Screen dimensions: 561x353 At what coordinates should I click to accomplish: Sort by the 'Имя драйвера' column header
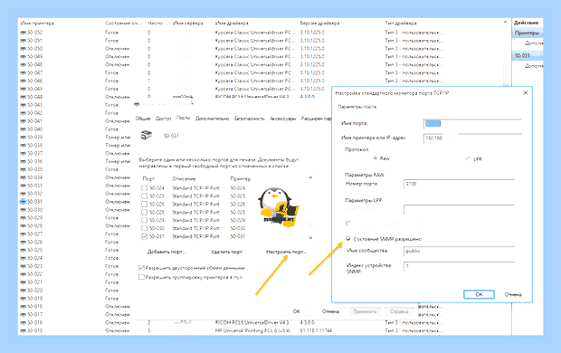pyautogui.click(x=232, y=23)
